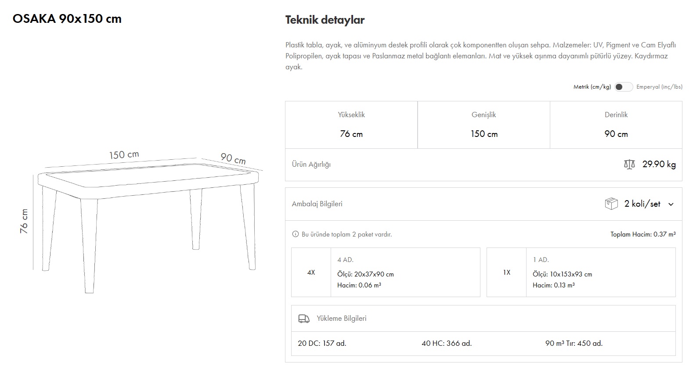Click the 4X package card
Viewport: 689px width, 366px height.
386,273
